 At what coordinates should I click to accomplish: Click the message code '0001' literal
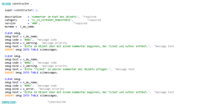pos(28,40)
